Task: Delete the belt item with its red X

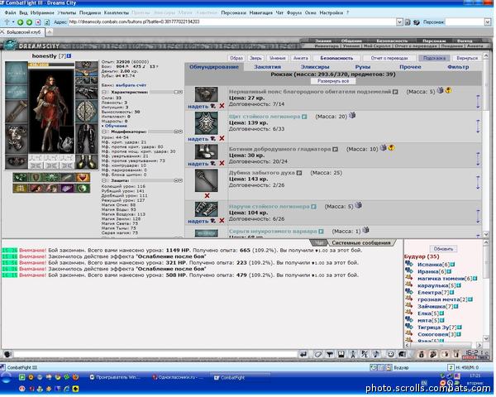Action: pos(222,106)
